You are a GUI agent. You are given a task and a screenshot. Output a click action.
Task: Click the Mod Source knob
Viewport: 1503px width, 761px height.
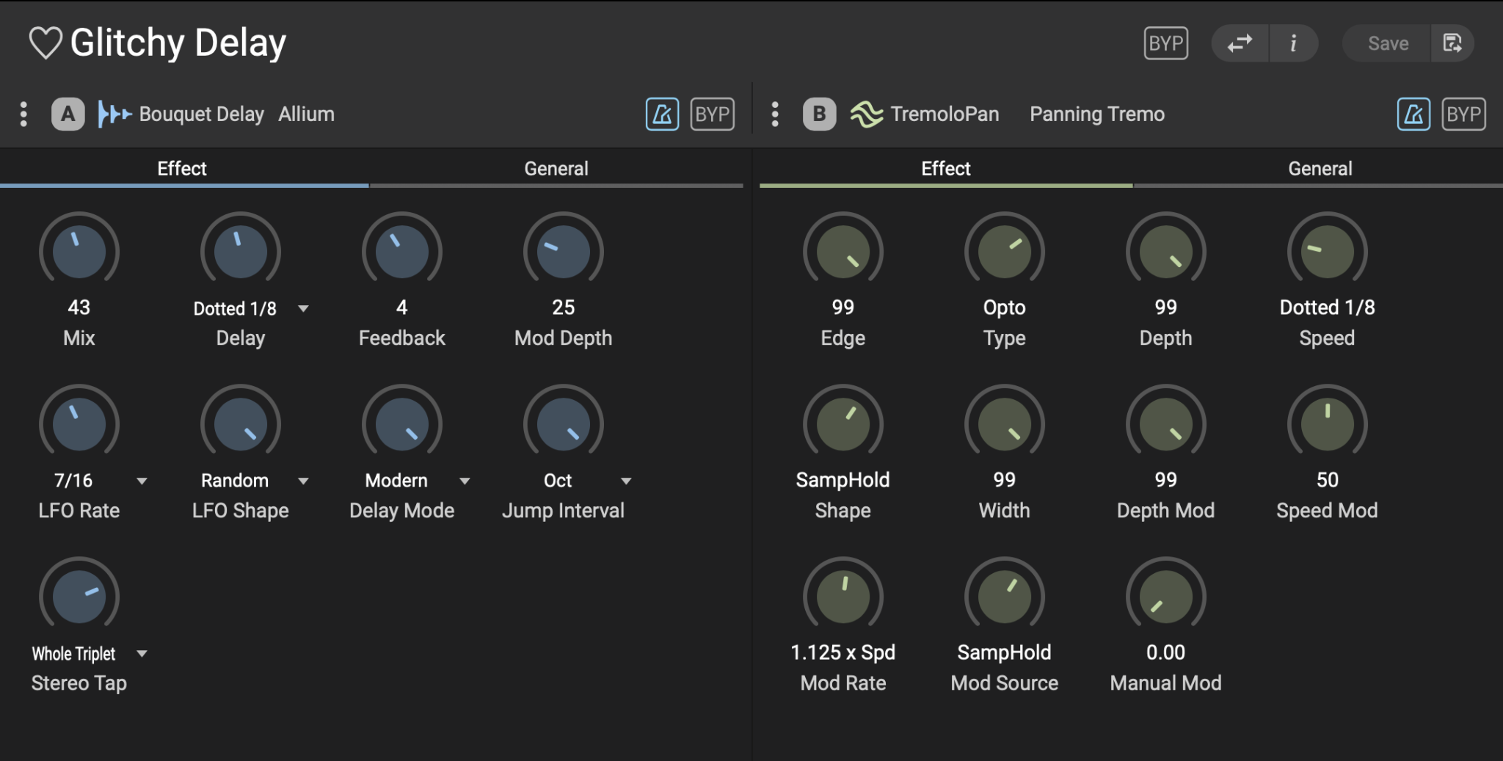point(1005,596)
